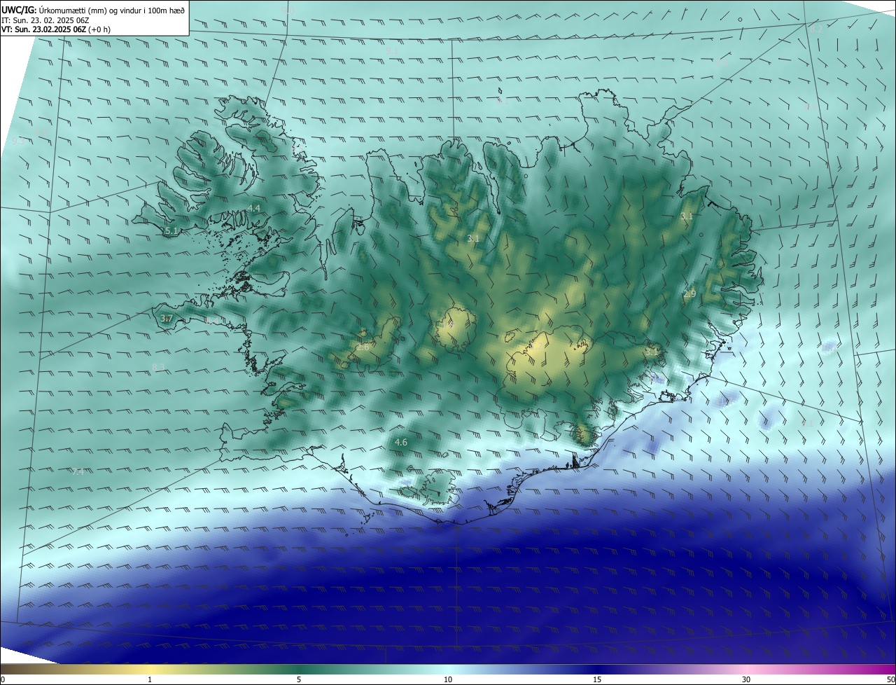Click the colour scale tick label '0'
This screenshot has height=685, width=896.
click(3, 679)
